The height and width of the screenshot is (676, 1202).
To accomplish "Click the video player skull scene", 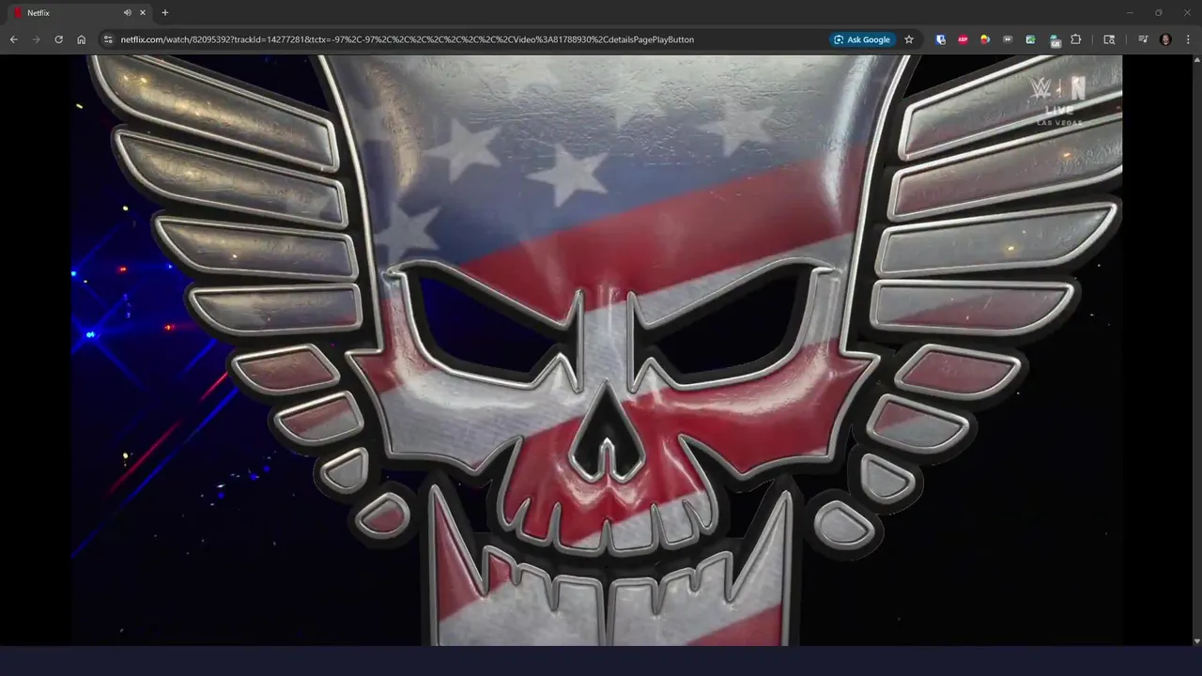I will pos(597,349).
